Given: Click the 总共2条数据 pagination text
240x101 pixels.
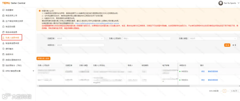Looking at the screenshot, I should coord(214,91).
